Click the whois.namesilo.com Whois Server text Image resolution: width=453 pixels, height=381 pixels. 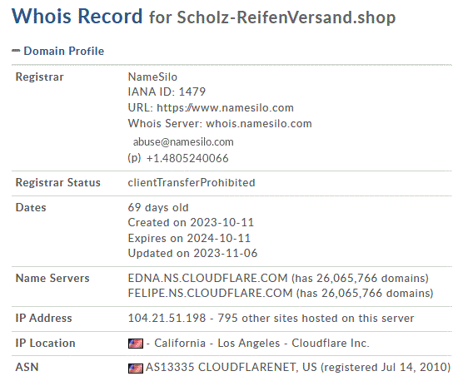pos(259,124)
